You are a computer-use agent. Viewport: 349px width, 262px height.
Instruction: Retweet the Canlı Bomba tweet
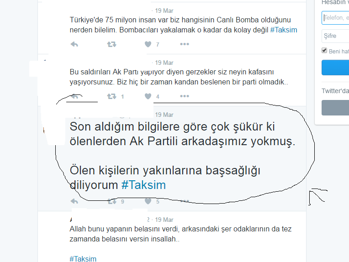tap(111, 44)
